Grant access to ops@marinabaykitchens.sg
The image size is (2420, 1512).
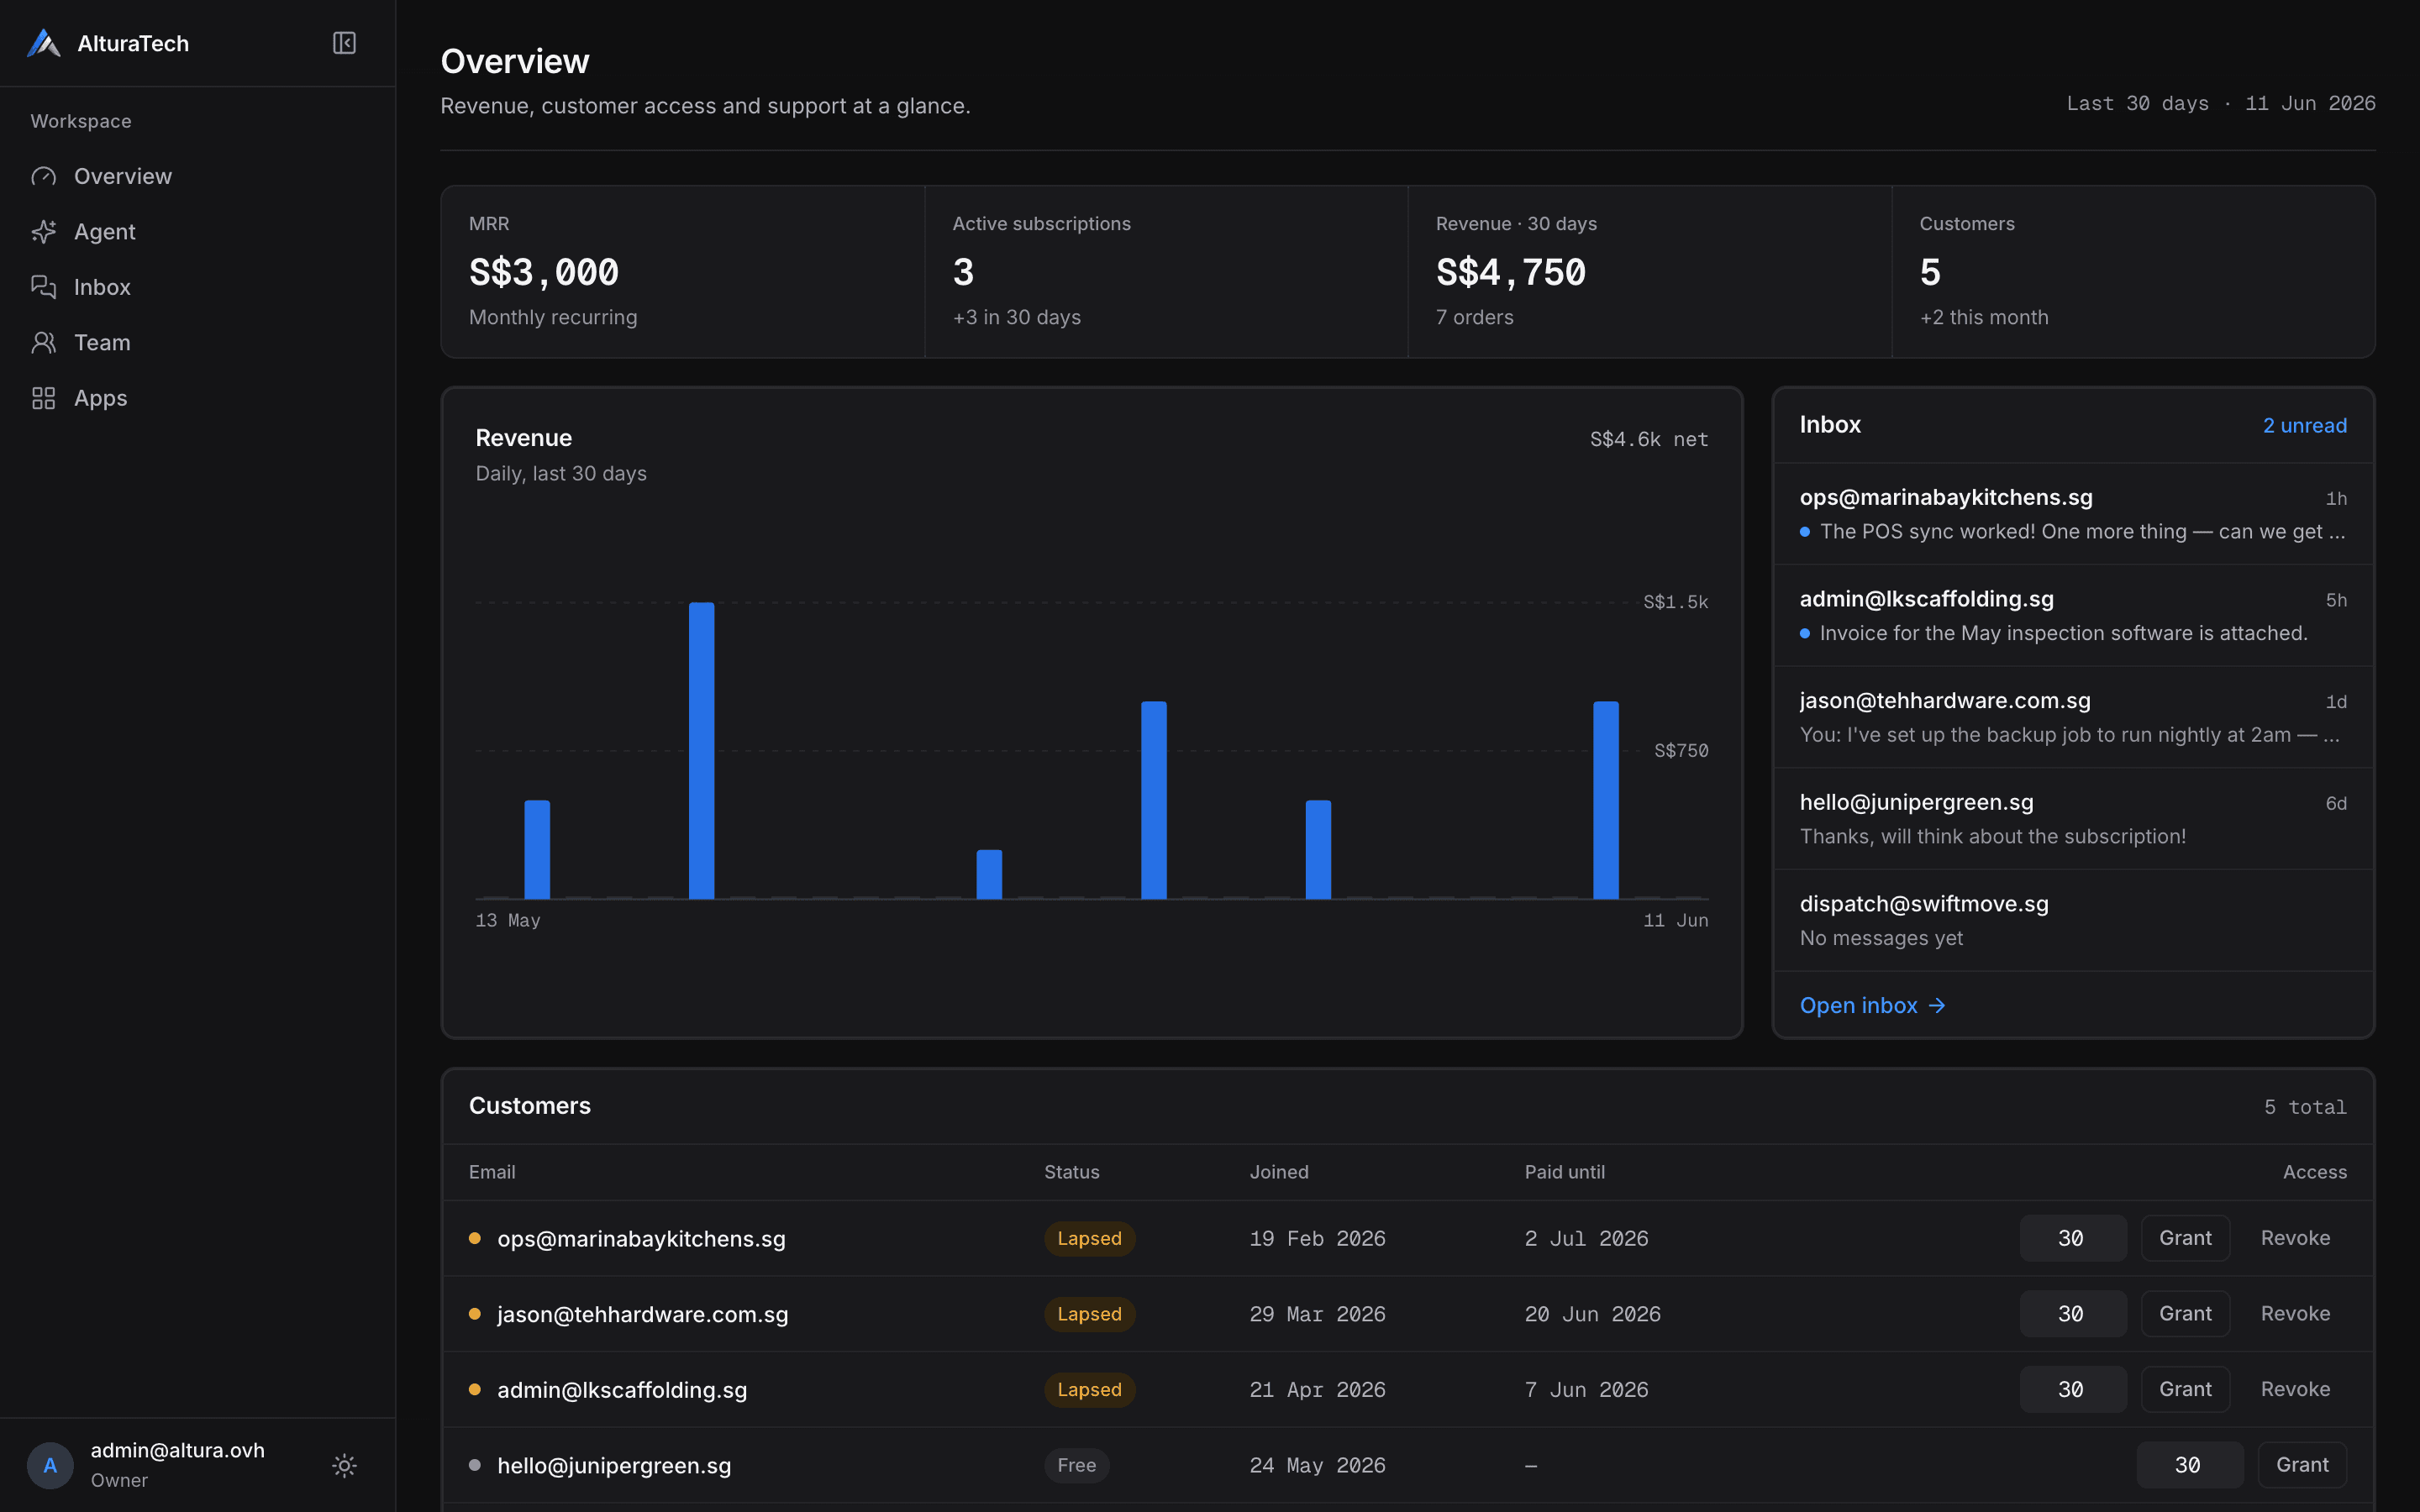point(2185,1238)
